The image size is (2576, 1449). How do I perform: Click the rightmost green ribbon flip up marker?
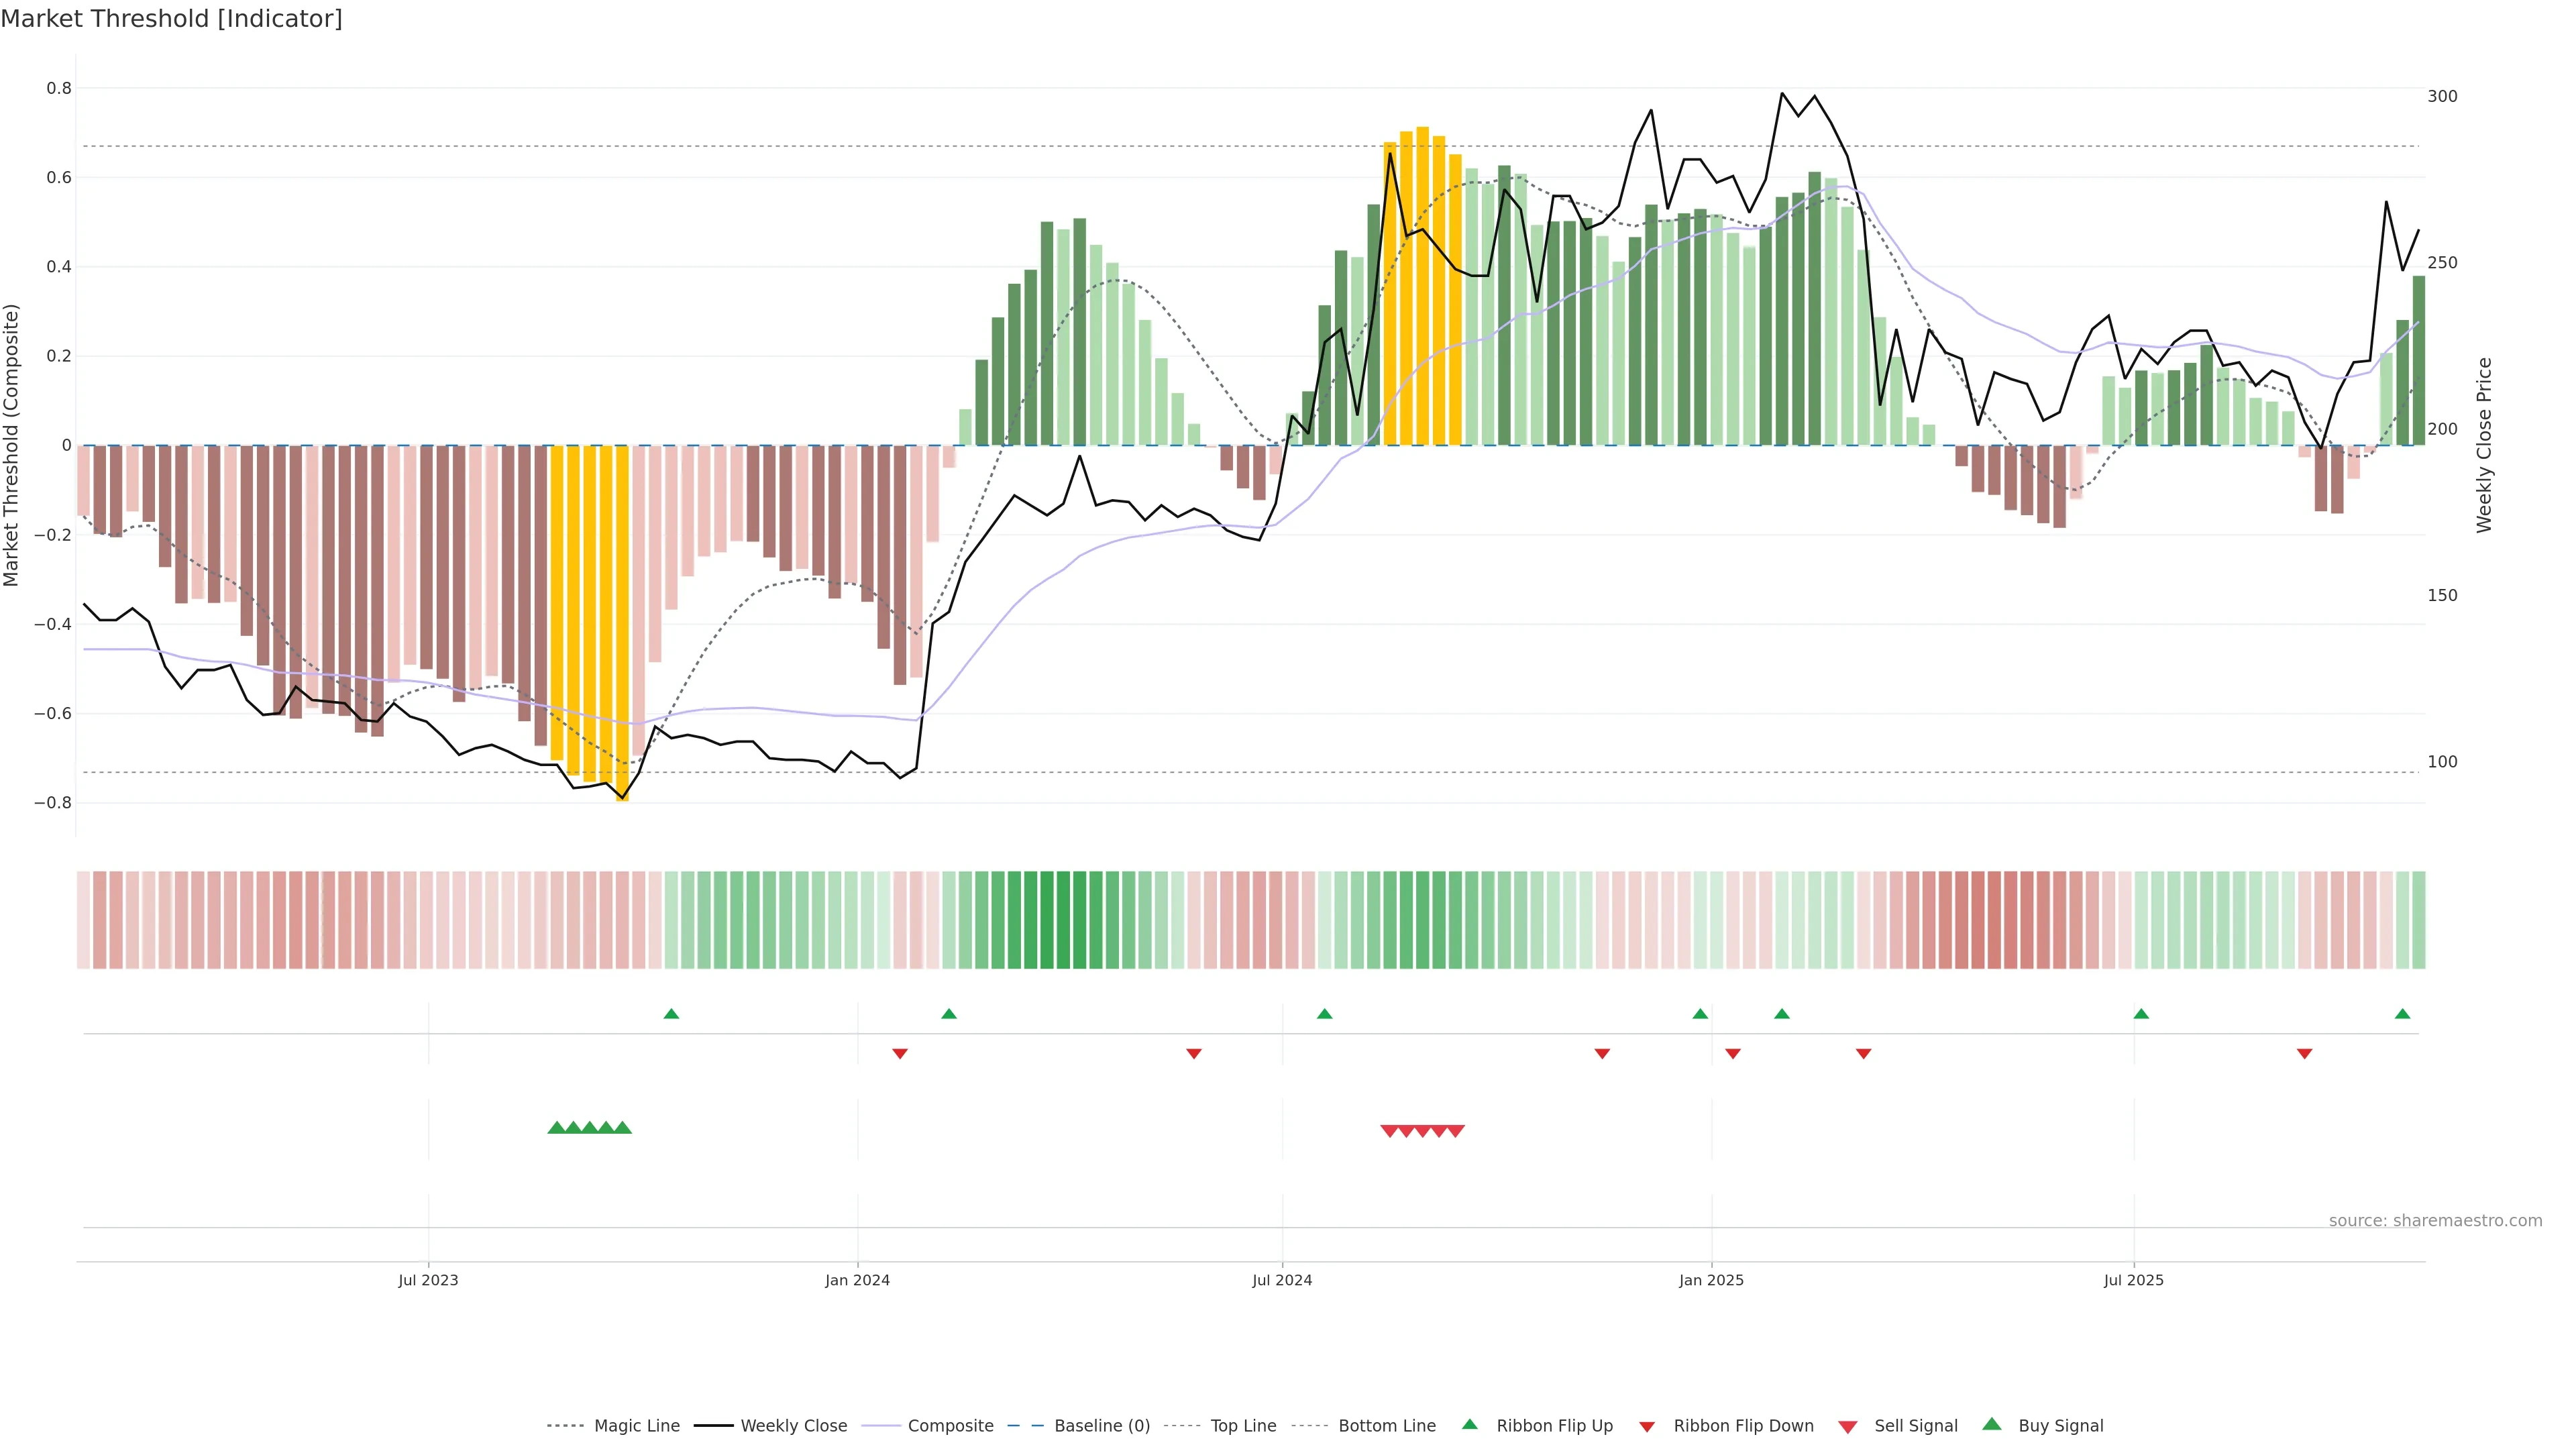point(2402,1014)
